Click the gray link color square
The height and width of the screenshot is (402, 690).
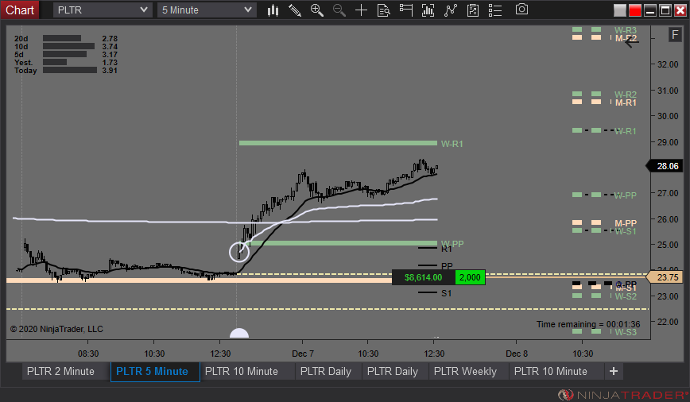pyautogui.click(x=619, y=10)
